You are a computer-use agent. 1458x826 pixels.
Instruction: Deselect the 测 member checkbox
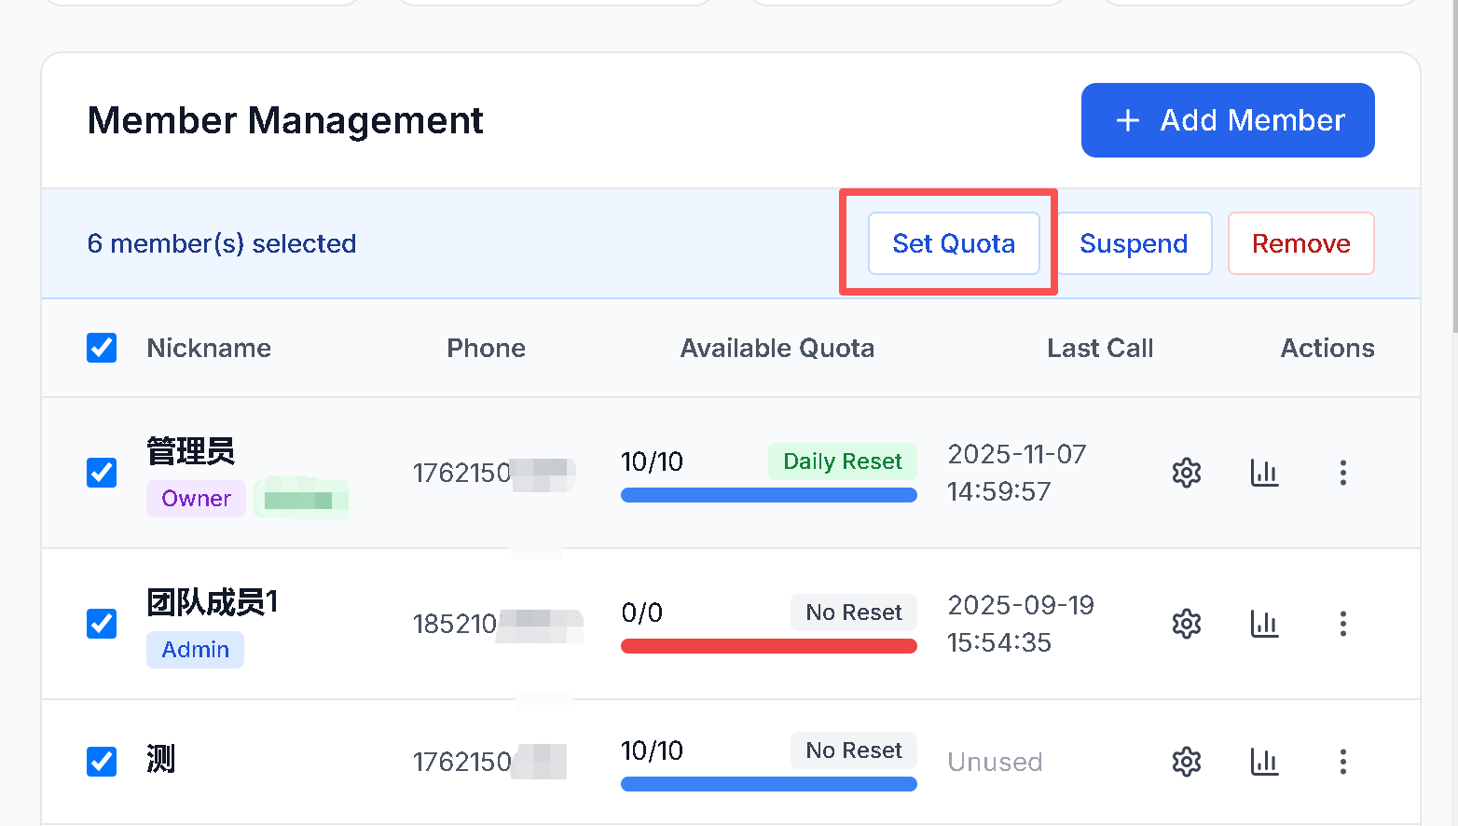(102, 762)
